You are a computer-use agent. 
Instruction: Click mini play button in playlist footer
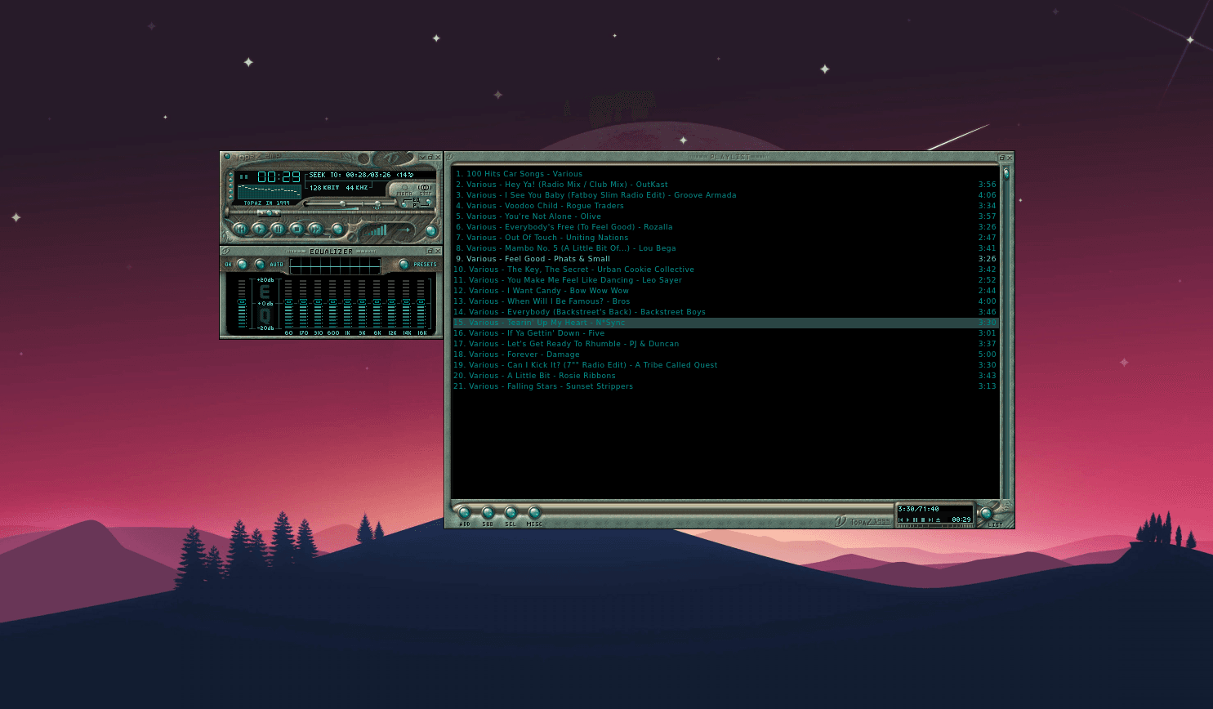coord(908,519)
